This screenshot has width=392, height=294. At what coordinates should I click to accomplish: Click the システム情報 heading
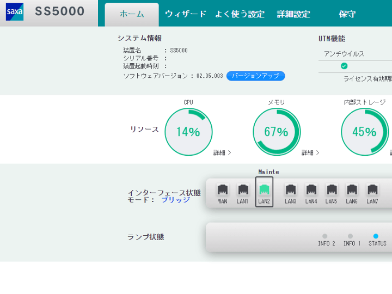click(139, 38)
